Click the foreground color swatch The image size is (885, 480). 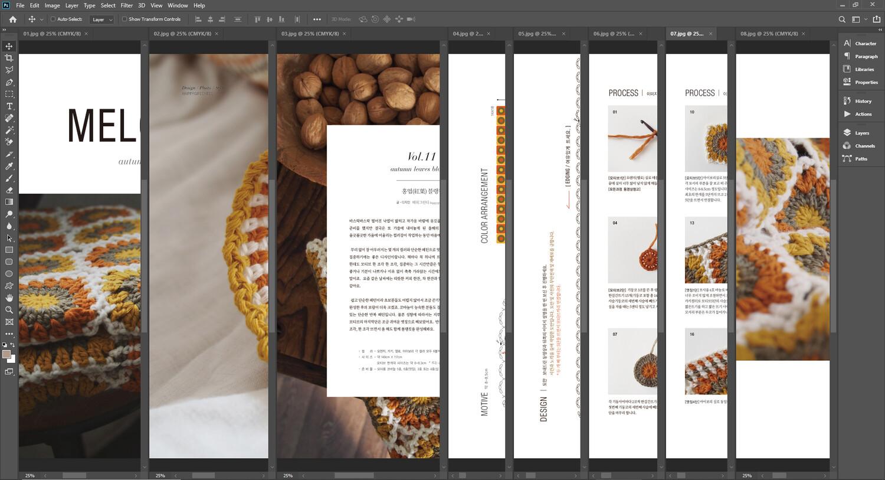pos(6,354)
